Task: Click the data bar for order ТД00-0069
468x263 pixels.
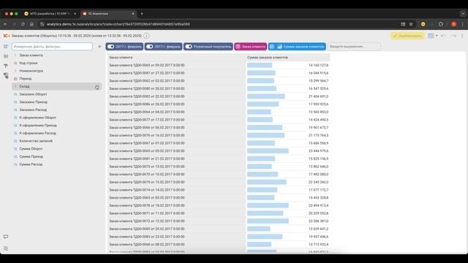Action: coord(260,65)
